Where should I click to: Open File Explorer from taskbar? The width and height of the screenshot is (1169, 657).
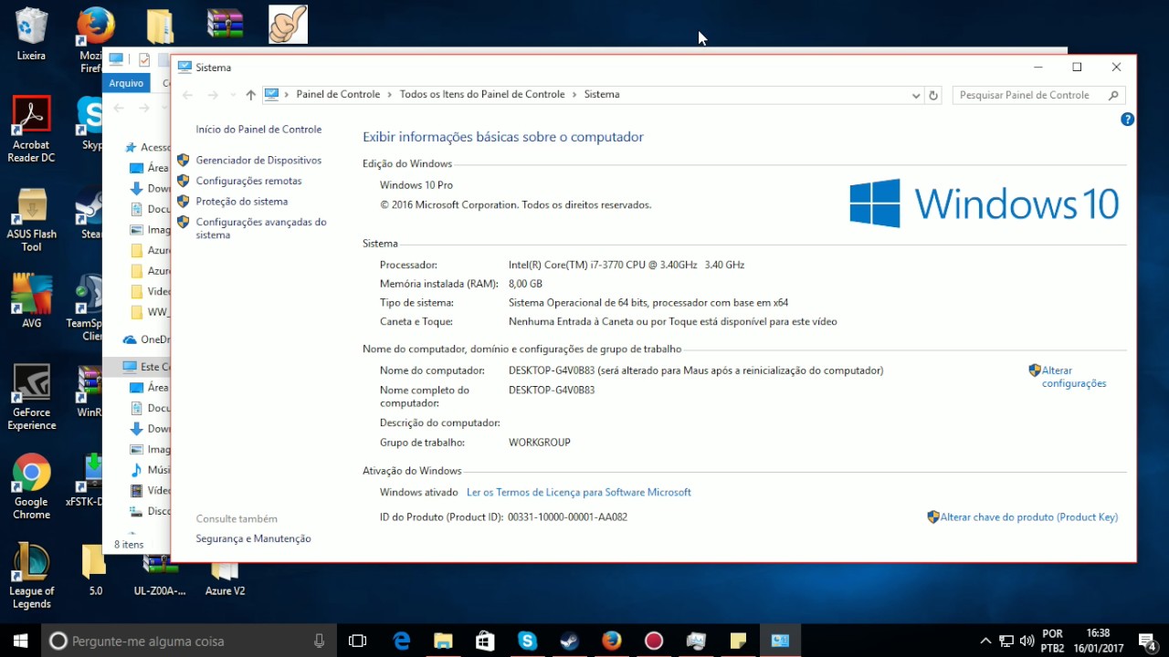(443, 641)
